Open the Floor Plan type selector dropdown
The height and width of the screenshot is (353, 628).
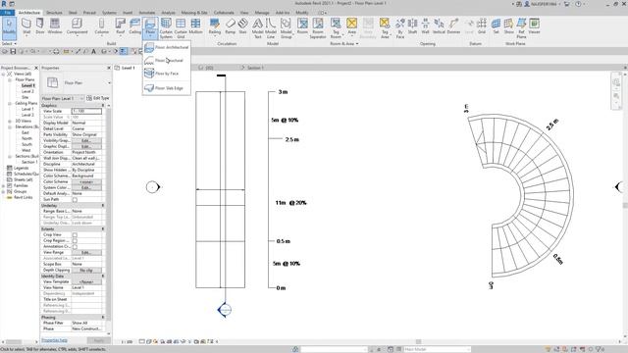click(109, 82)
